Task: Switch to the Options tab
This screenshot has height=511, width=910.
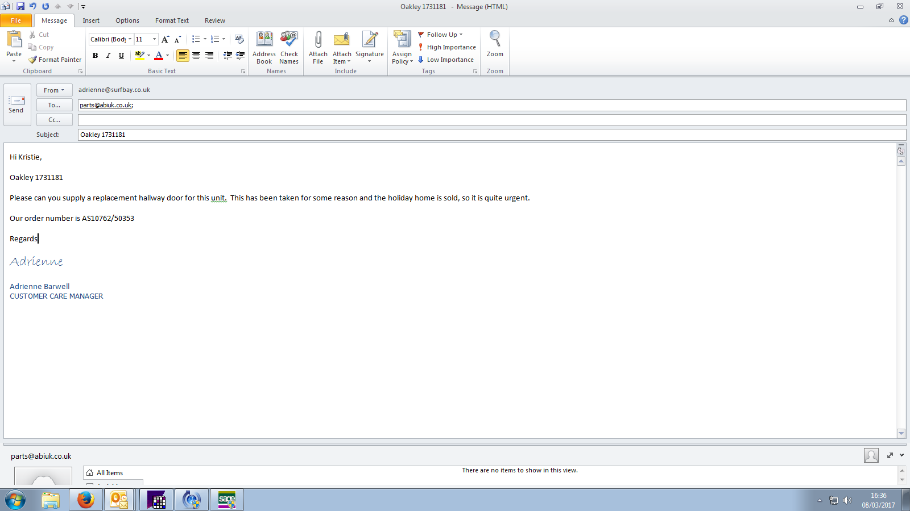Action: [x=127, y=20]
